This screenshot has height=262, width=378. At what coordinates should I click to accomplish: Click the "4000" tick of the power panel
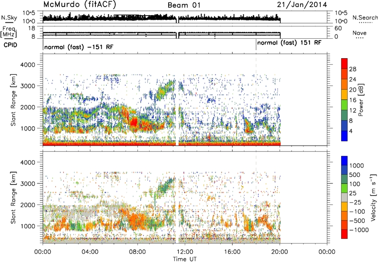(x=27, y=65)
